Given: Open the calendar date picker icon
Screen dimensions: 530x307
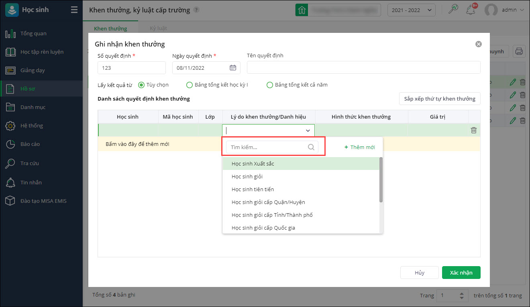Looking at the screenshot, I should pyautogui.click(x=233, y=68).
